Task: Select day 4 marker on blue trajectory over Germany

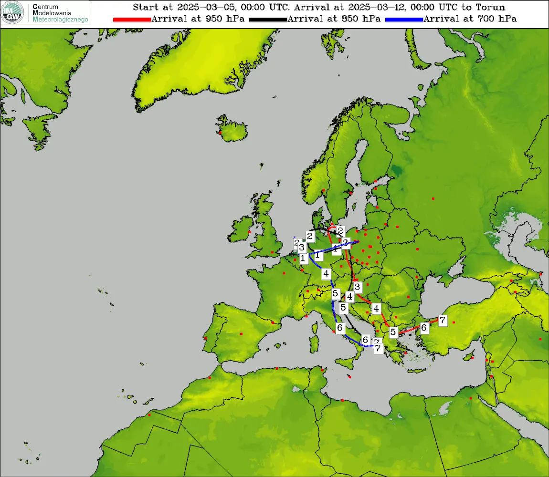Action: [326, 273]
